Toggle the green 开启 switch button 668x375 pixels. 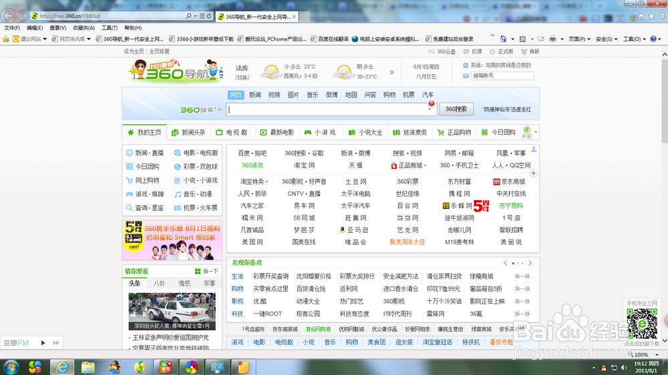[x=526, y=132]
